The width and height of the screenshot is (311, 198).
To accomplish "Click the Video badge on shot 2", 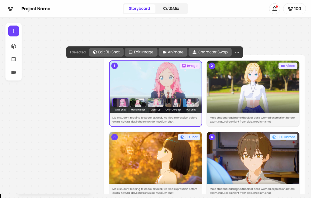I will [288, 66].
